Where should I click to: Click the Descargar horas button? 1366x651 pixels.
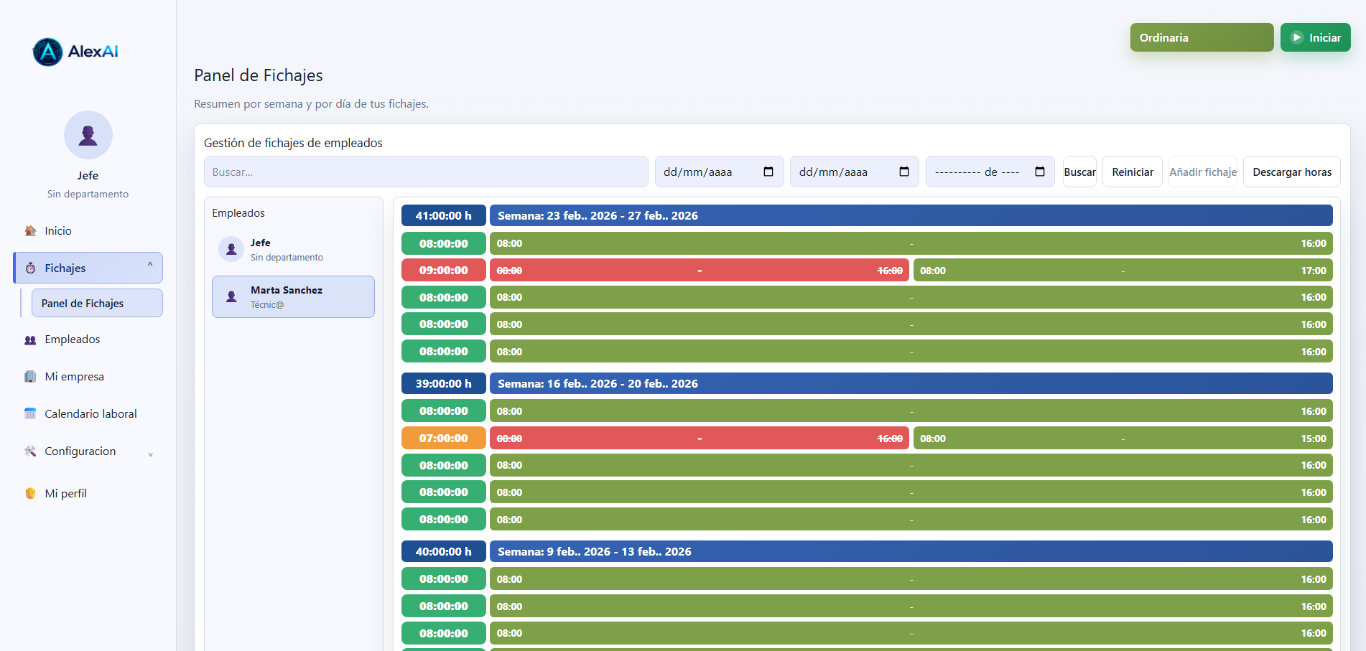point(1291,172)
